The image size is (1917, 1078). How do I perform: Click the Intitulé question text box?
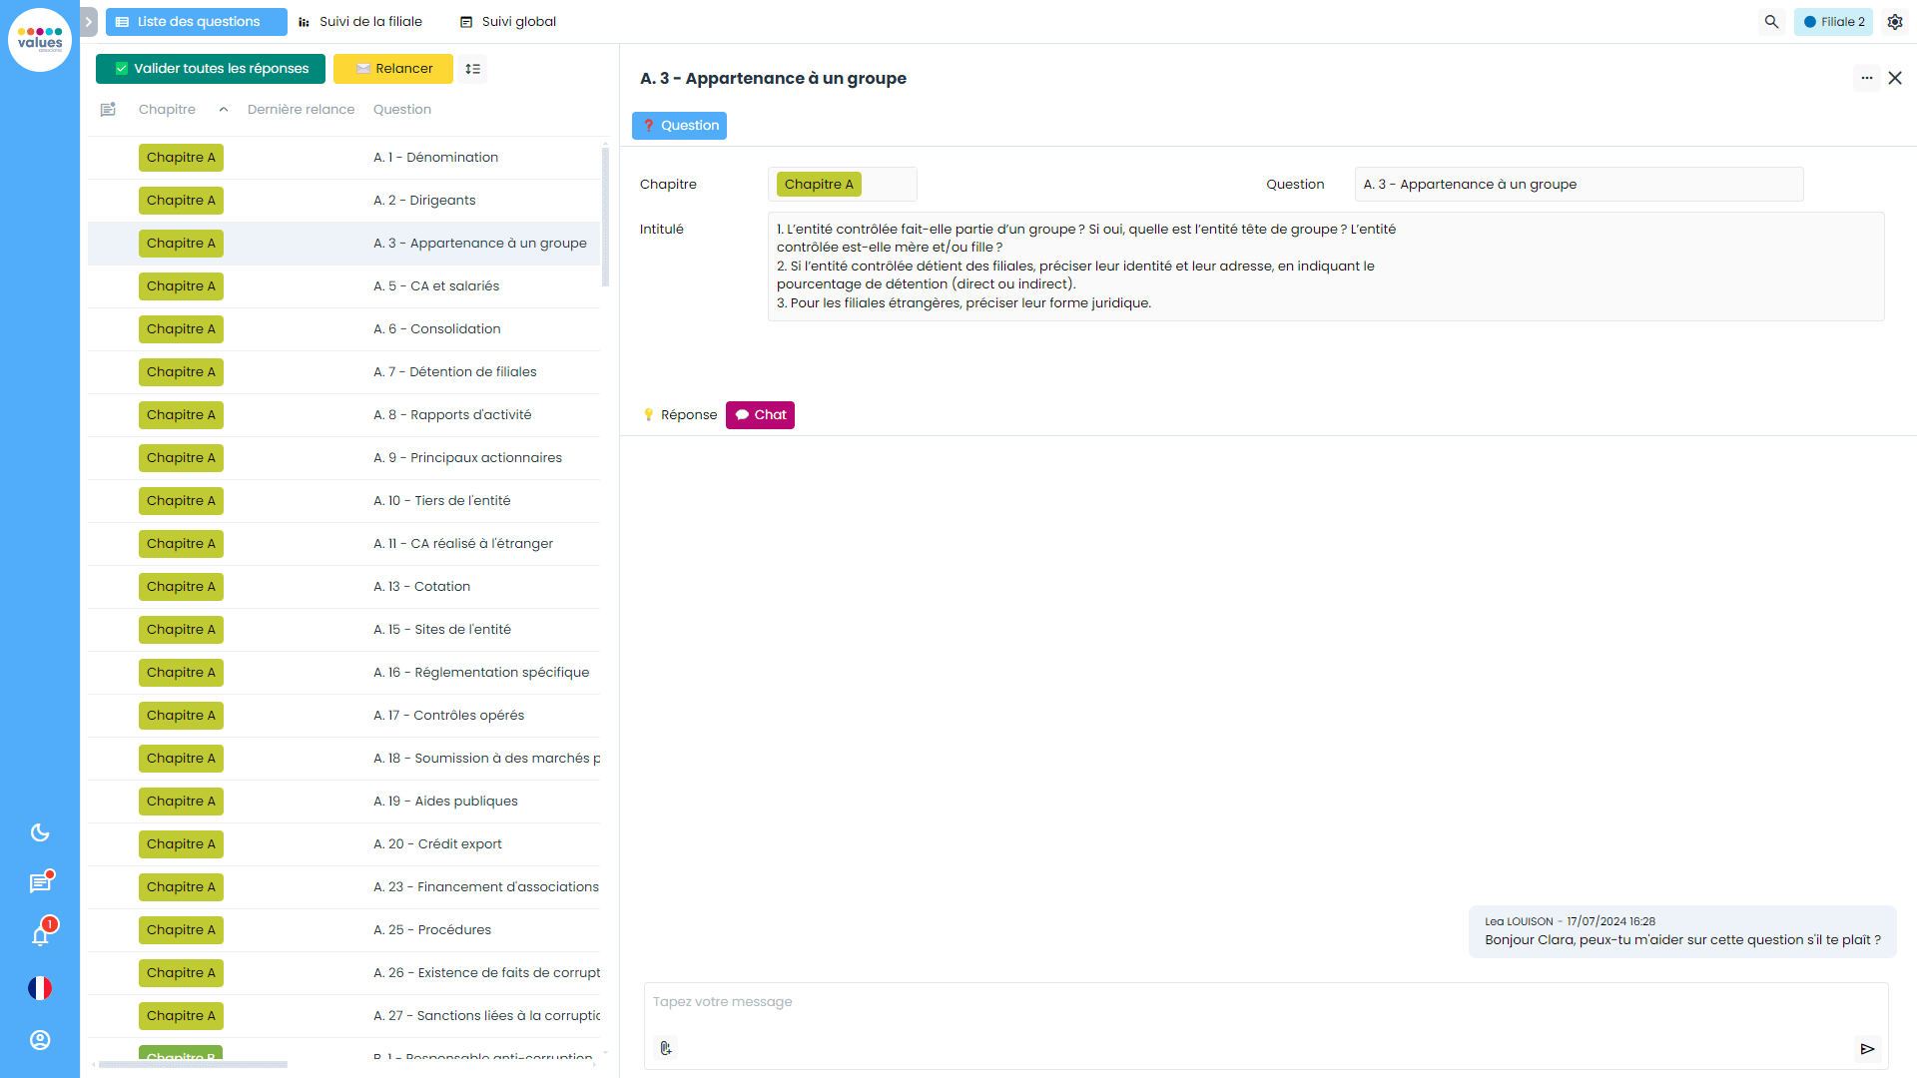tap(1326, 267)
